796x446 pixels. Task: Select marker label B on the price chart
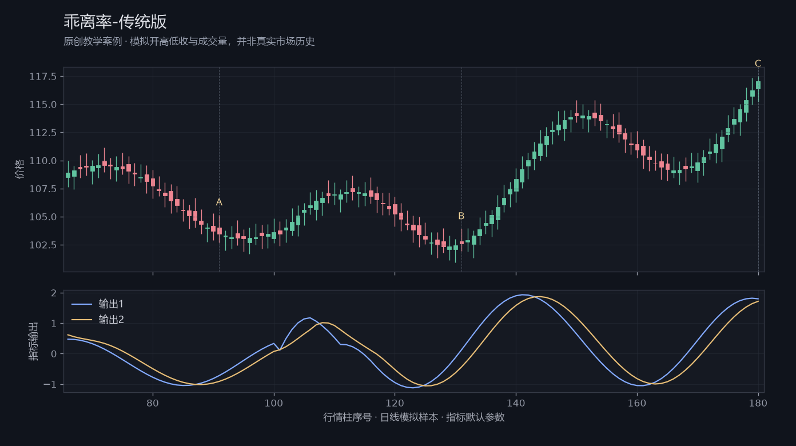(461, 216)
